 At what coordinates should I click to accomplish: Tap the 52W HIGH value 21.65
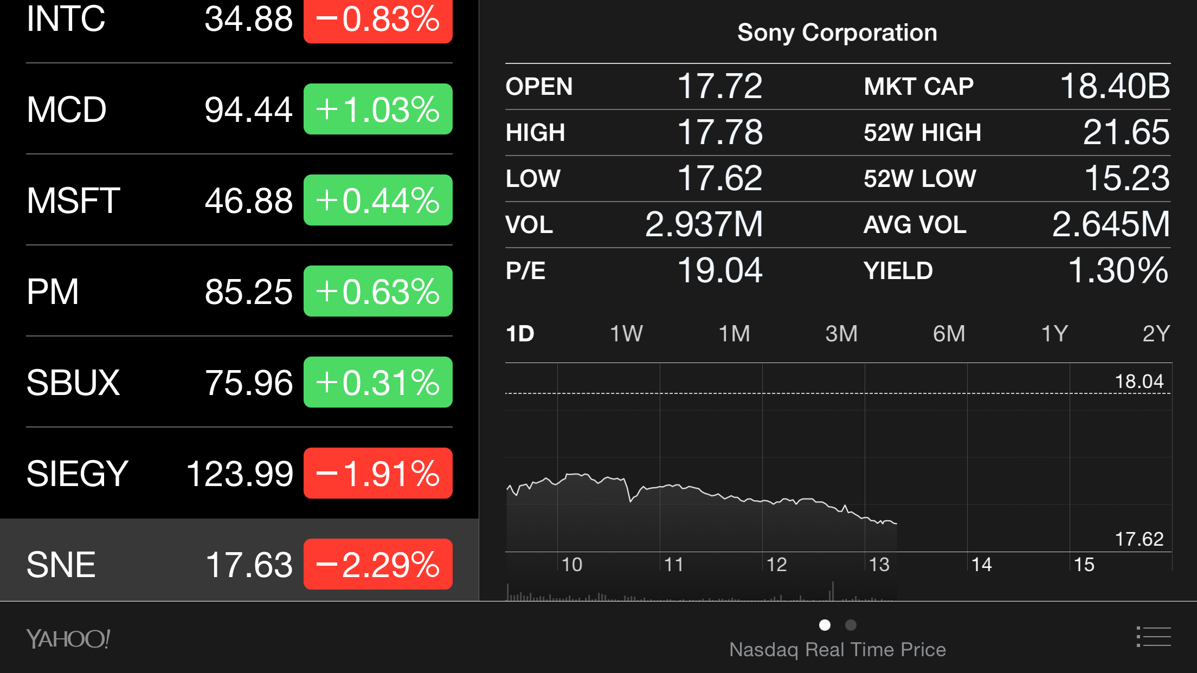click(1127, 132)
